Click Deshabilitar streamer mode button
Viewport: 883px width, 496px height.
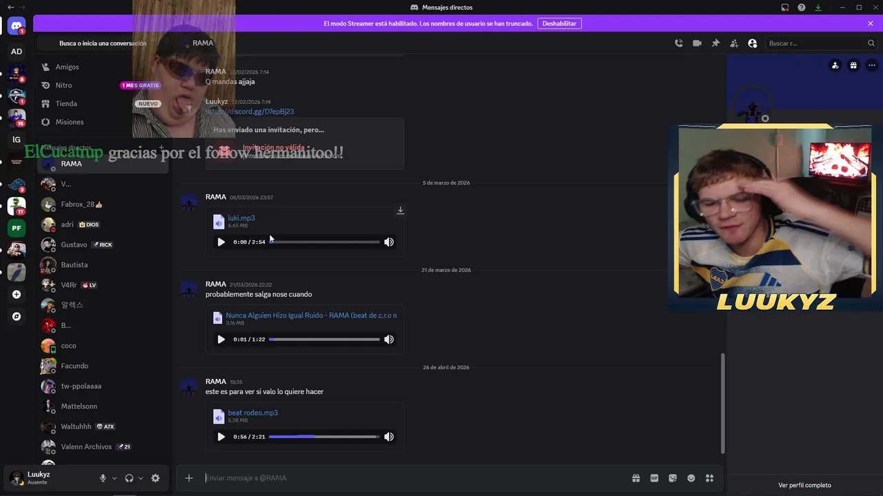(559, 23)
